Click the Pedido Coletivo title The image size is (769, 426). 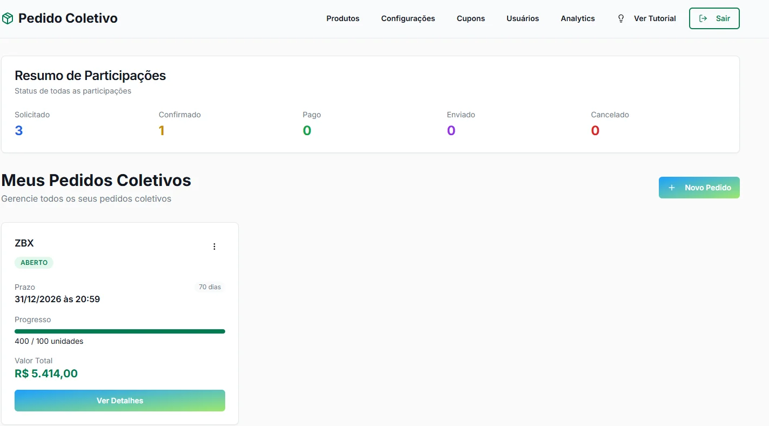pos(68,18)
